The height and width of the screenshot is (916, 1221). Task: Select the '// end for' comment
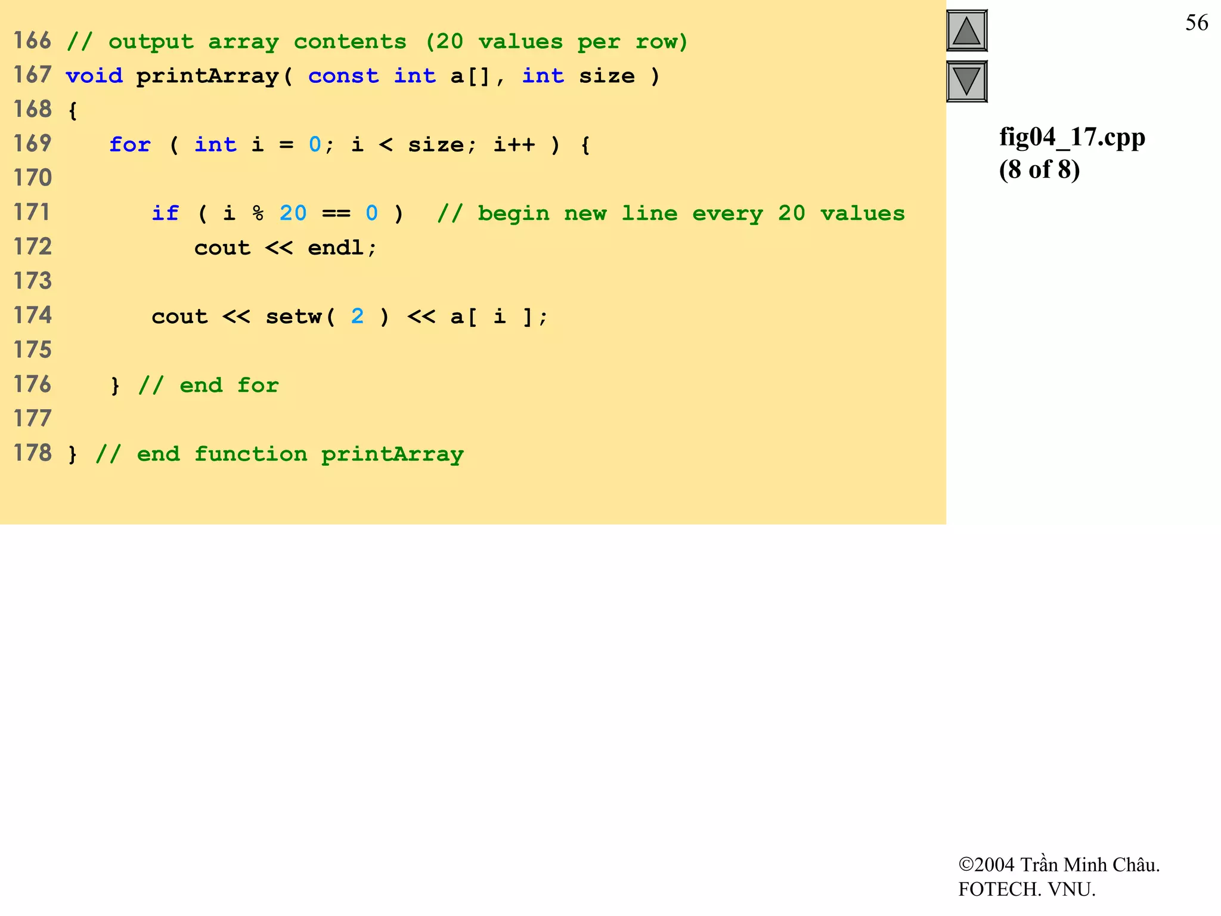point(208,385)
